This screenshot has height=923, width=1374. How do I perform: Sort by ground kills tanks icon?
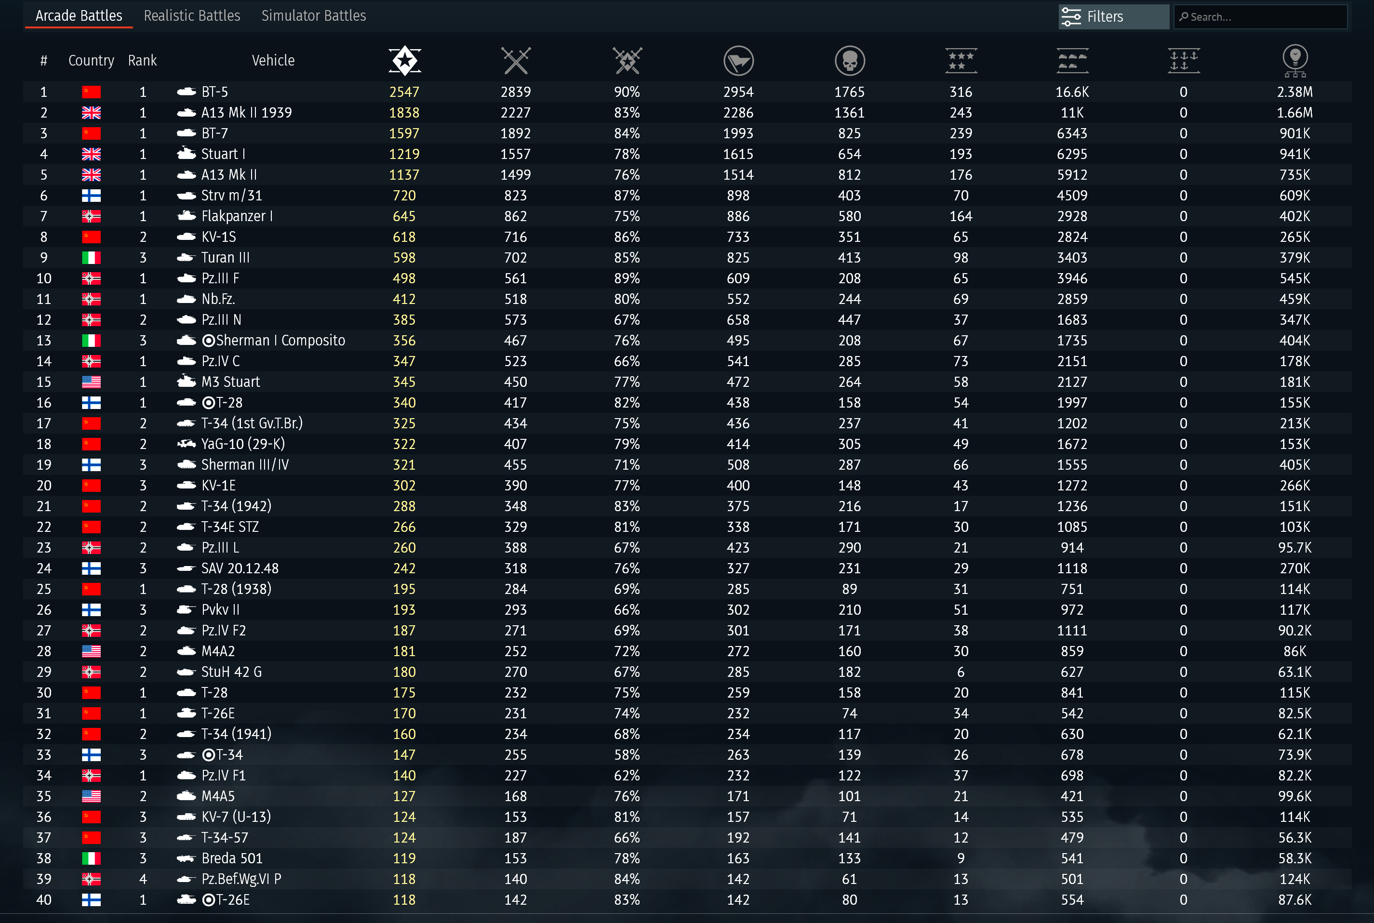[1072, 61]
